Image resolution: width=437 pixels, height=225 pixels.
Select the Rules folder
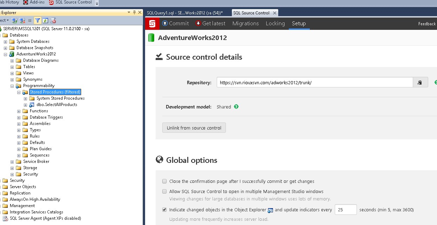tap(35, 136)
